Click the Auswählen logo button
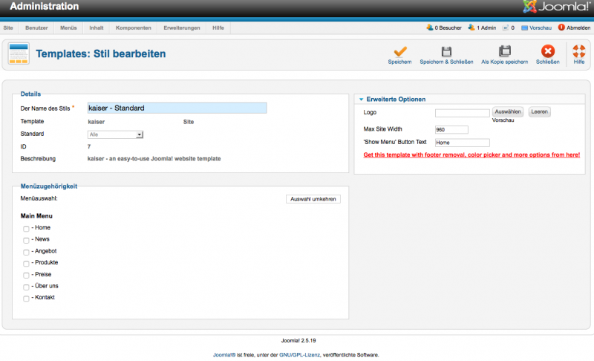 508,111
